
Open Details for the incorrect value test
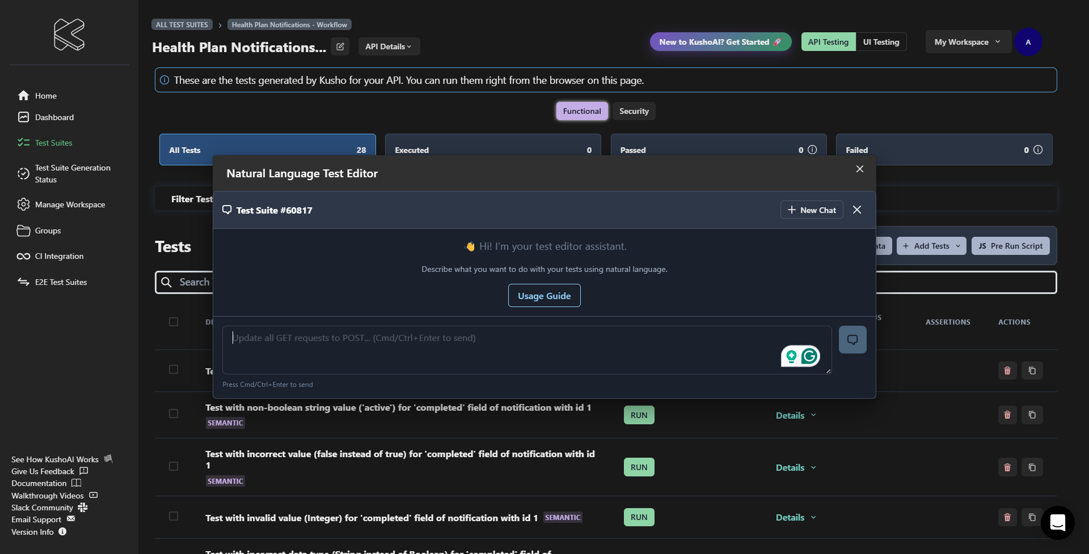[x=793, y=467]
